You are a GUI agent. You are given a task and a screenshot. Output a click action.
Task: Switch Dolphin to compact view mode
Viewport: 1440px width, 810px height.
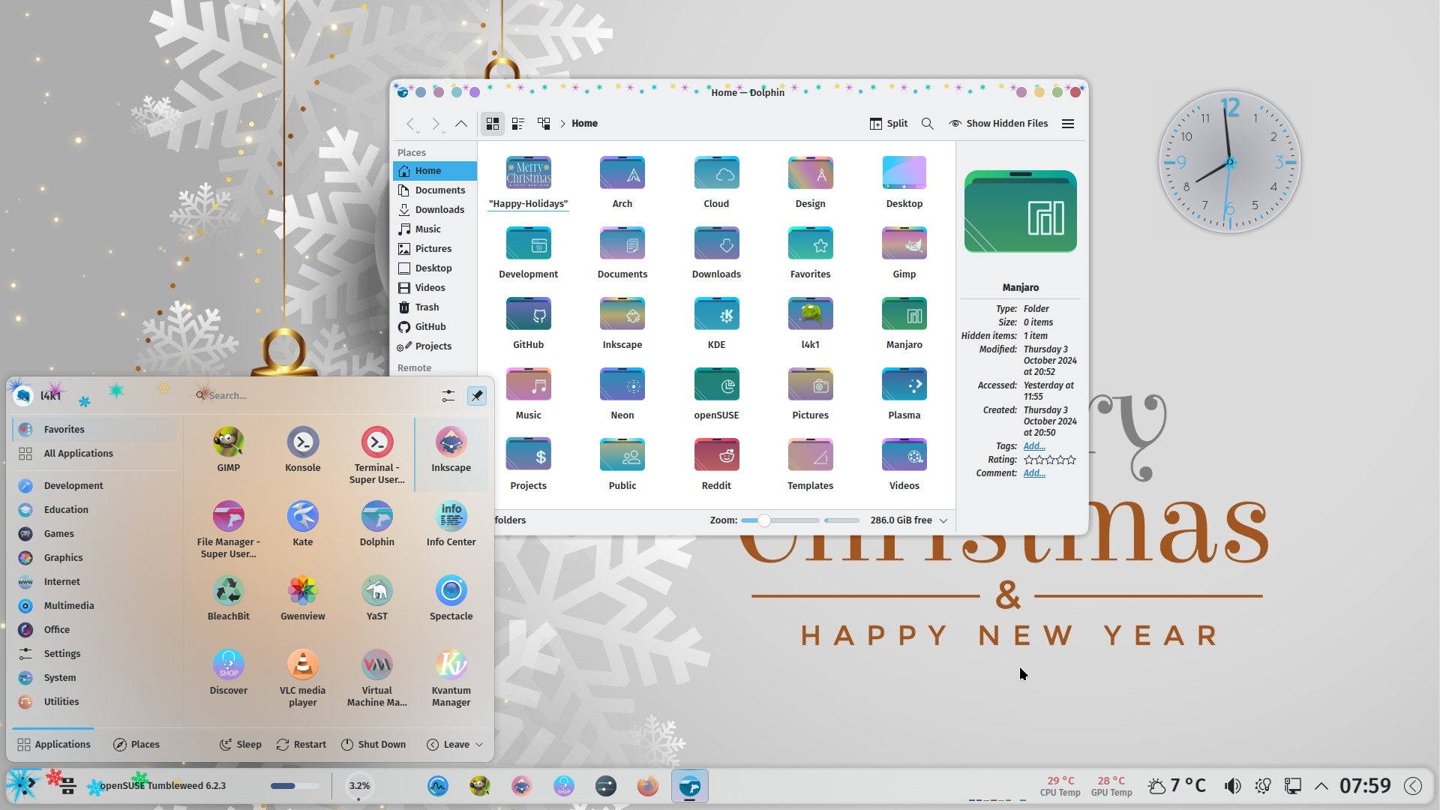tap(517, 124)
